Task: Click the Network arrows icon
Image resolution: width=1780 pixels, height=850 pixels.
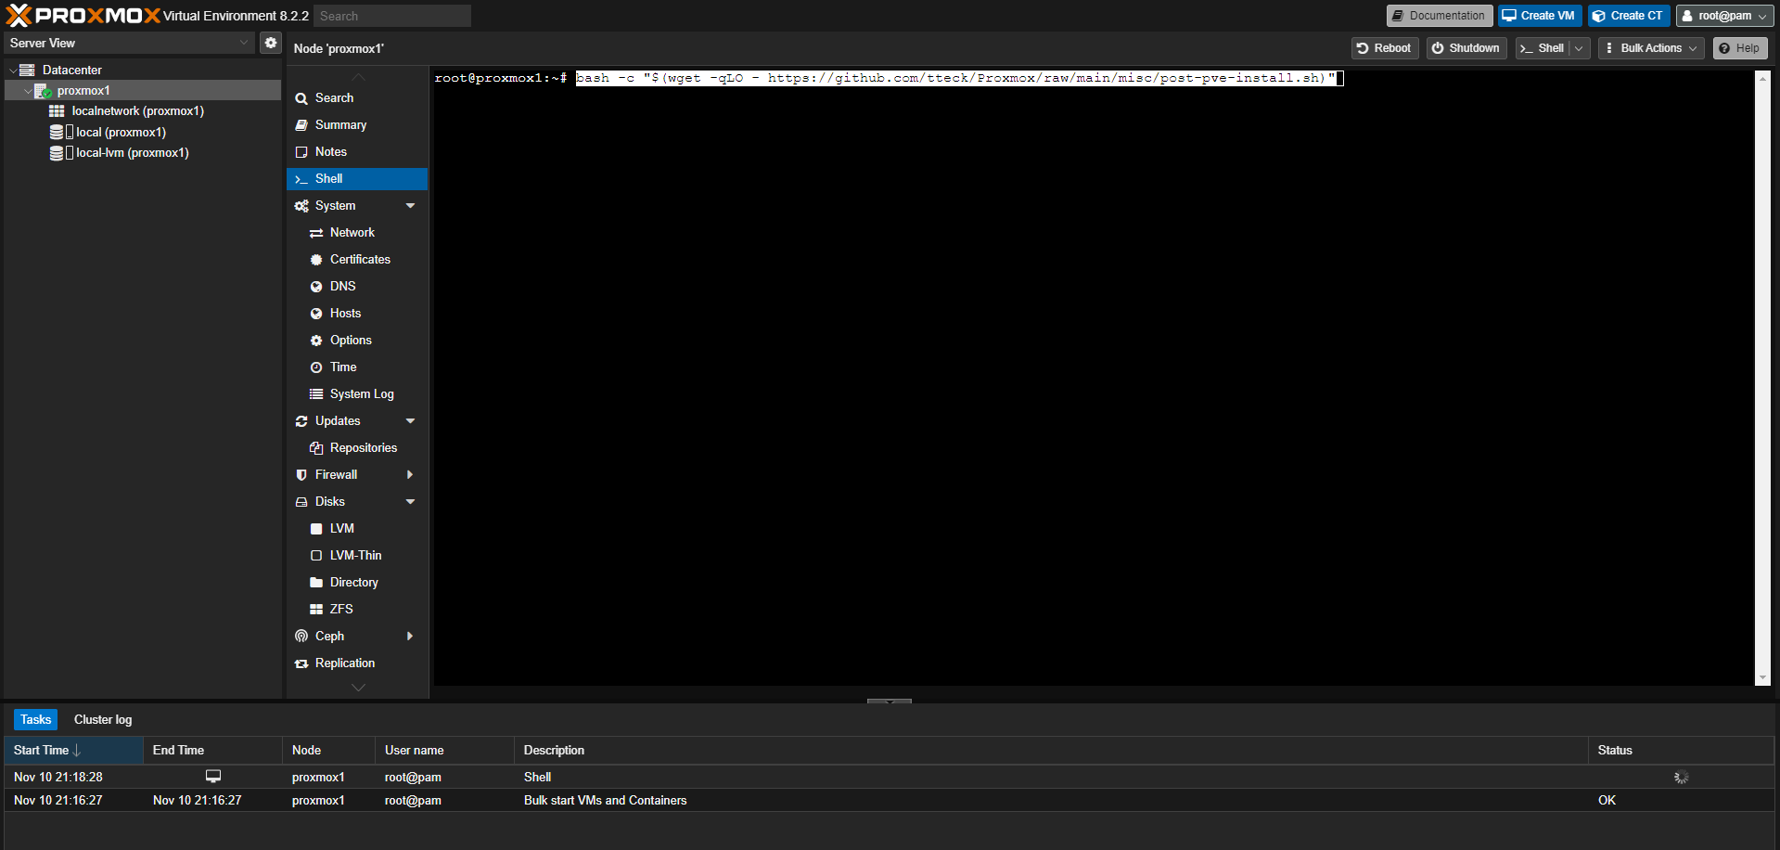Action: [x=316, y=233]
